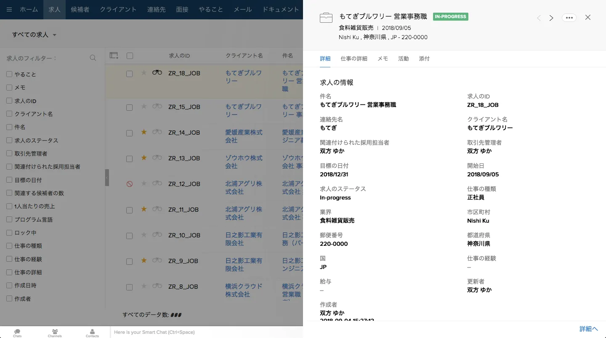606x338 pixels.
Task: Select the ZR_15_JOB row checkbox
Action: [130, 108]
